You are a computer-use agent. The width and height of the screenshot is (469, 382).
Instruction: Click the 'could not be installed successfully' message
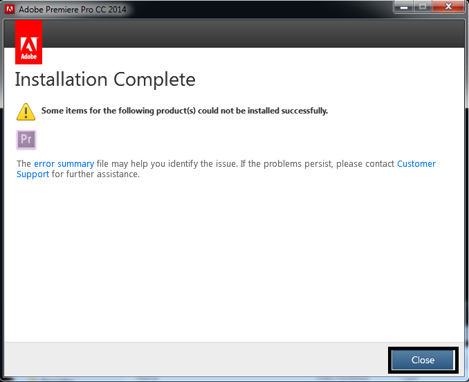[185, 111]
